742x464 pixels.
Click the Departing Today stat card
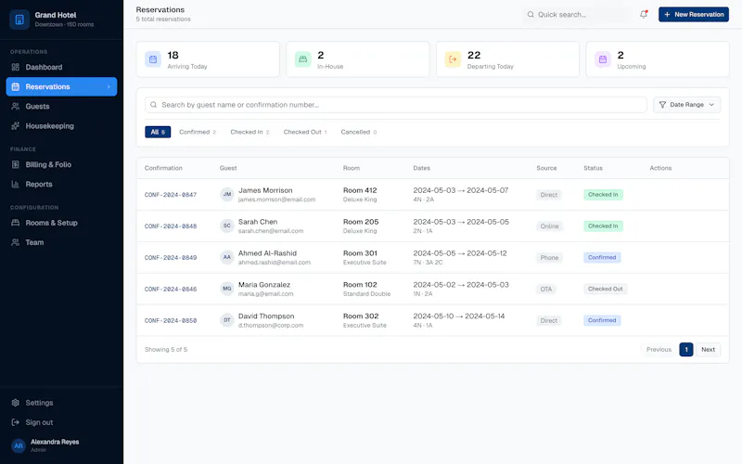(507, 59)
